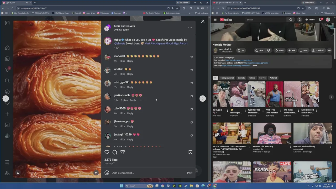Viewport: 336px width, 189px height.
Task: Open menu for Afroman Trial was Crazy video
Action: [x=290, y=147]
